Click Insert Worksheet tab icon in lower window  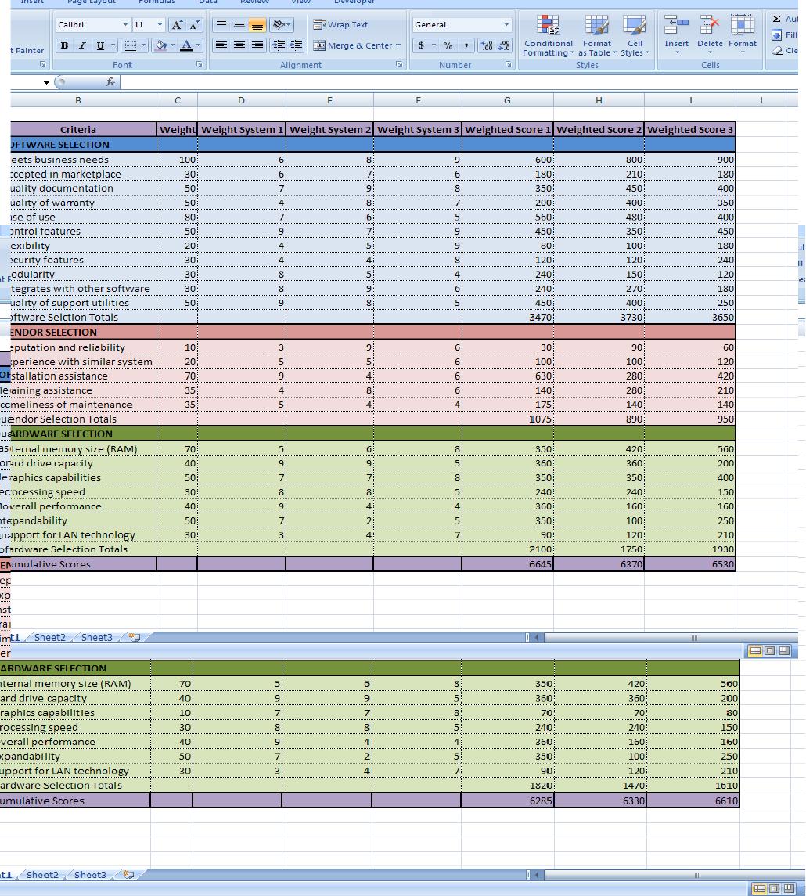point(128,874)
